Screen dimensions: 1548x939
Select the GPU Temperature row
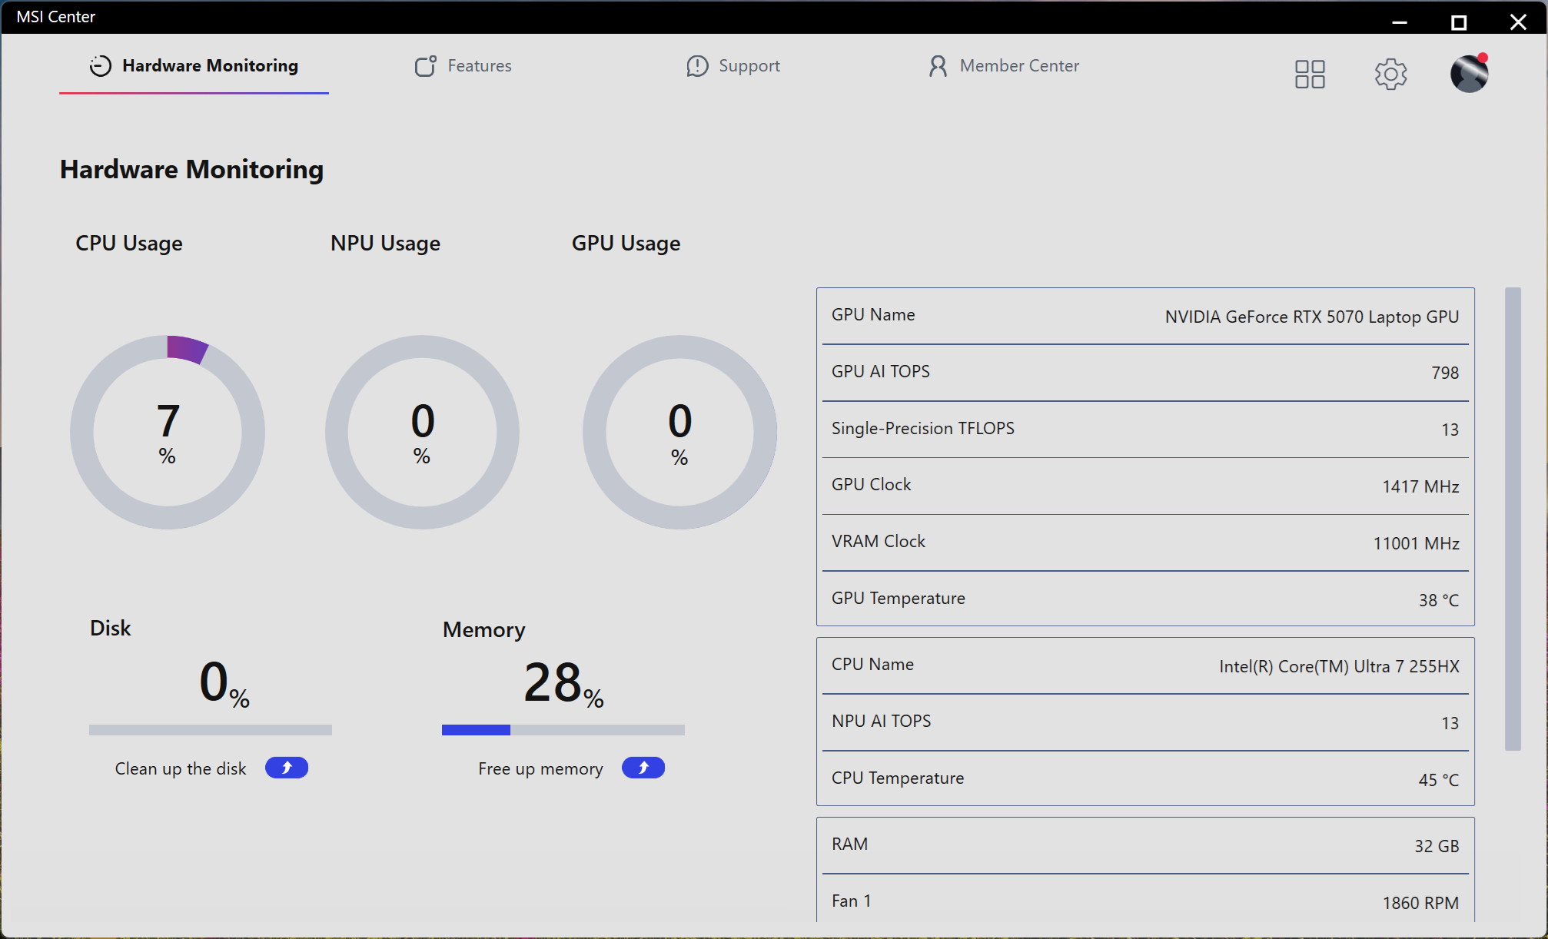[1144, 599]
